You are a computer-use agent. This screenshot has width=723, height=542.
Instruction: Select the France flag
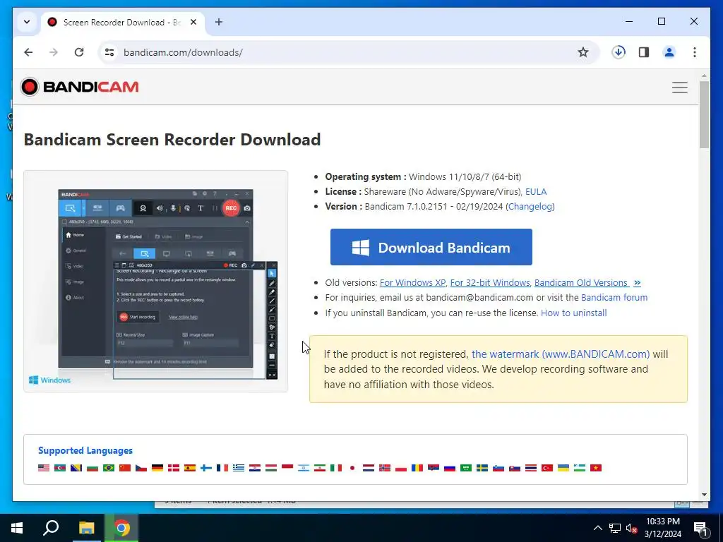click(222, 468)
